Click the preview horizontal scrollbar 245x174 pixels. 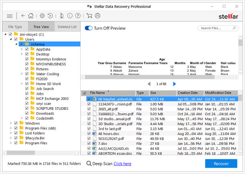coord(149,77)
